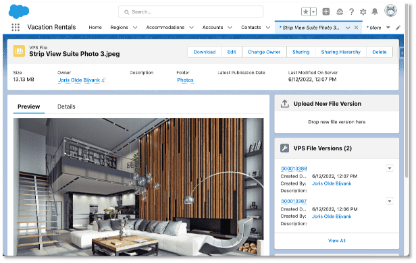Open the Accommodations tab

[165, 27]
